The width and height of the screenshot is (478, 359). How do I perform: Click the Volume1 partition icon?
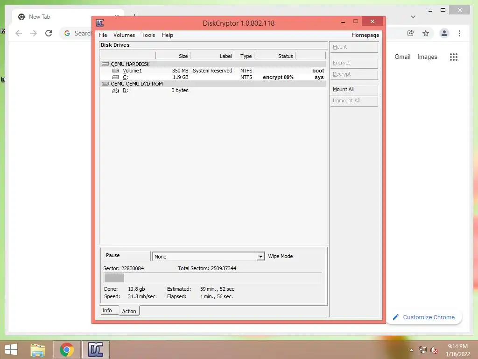pos(116,71)
